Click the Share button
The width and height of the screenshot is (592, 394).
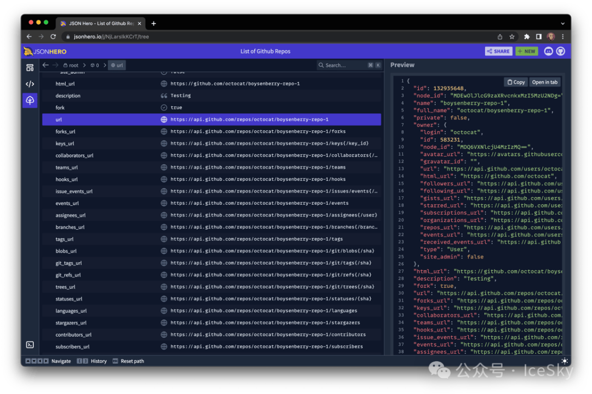[x=498, y=51]
